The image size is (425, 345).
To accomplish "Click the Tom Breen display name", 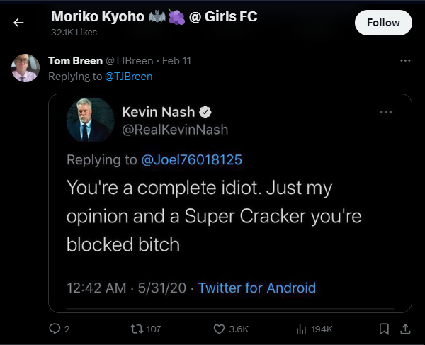I will click(75, 61).
